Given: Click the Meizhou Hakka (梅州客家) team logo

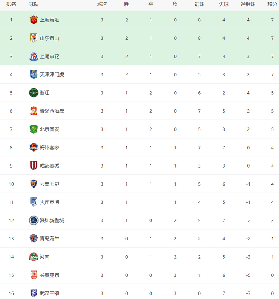Looking at the screenshot, I should 34,148.
